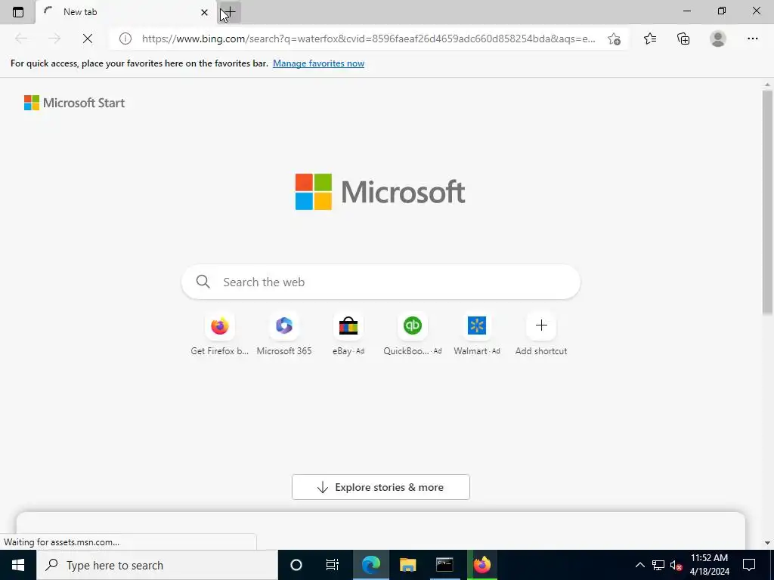Click the Add shortcut plus tile
Viewport: 774px width, 580px height.
[541, 335]
